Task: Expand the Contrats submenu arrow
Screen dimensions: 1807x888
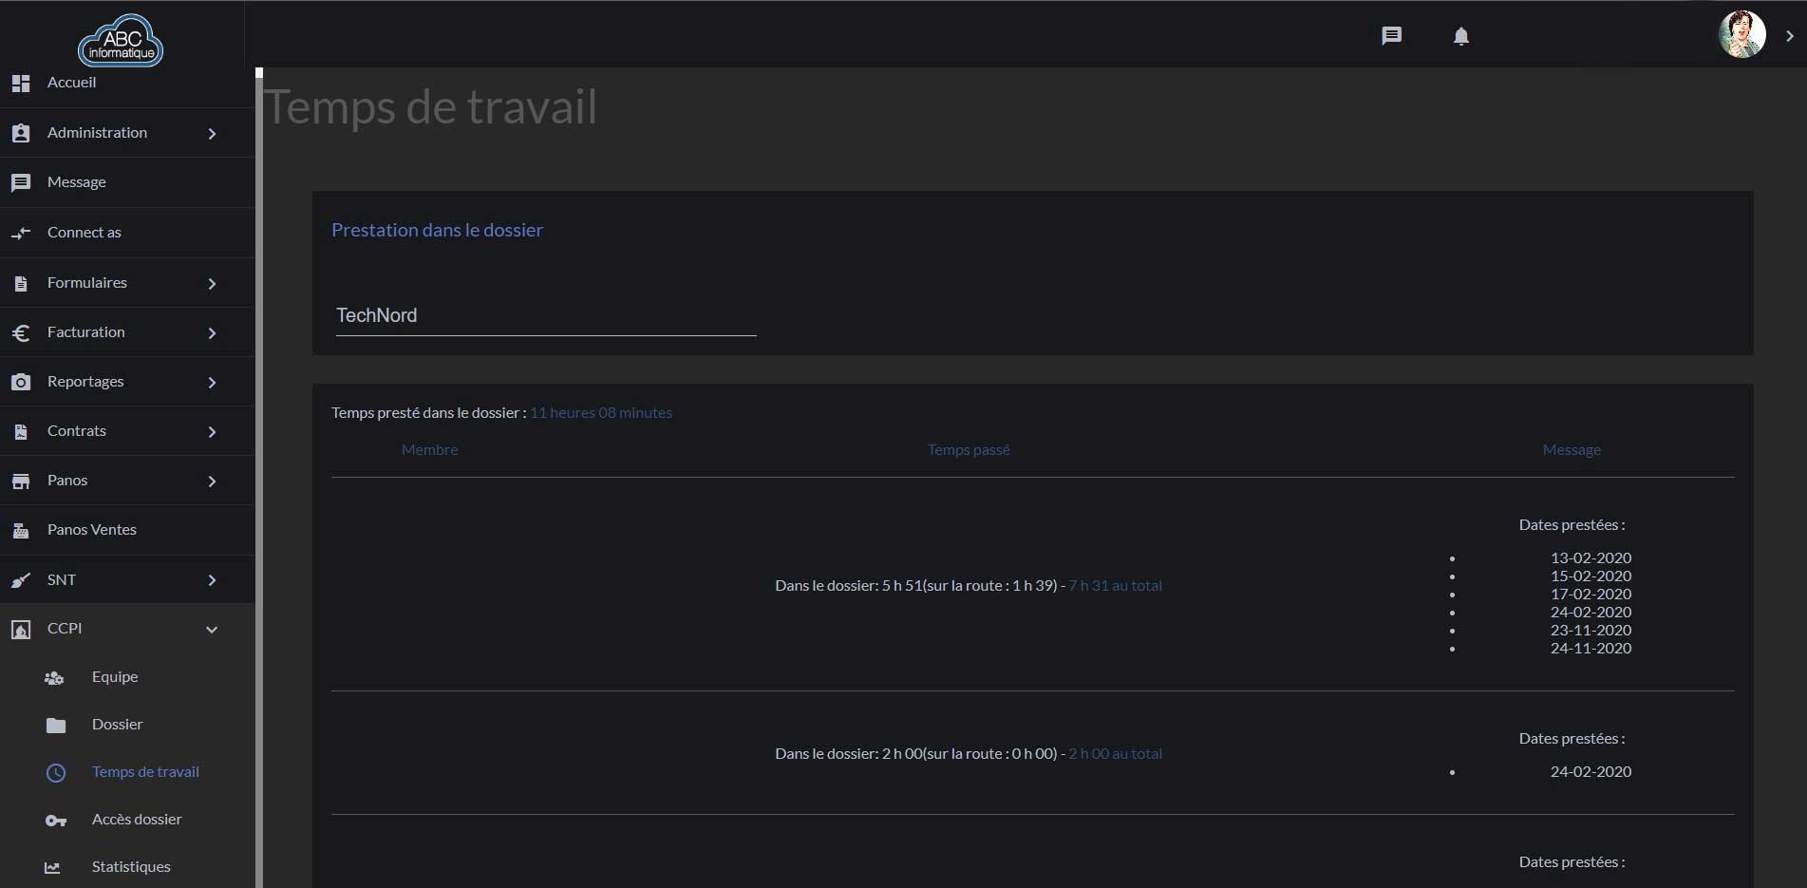Action: point(212,432)
